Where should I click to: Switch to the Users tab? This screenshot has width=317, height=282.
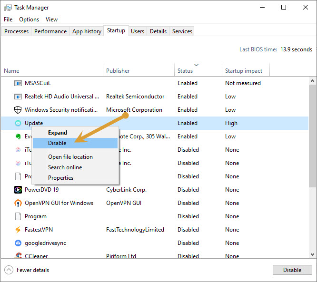138,31
